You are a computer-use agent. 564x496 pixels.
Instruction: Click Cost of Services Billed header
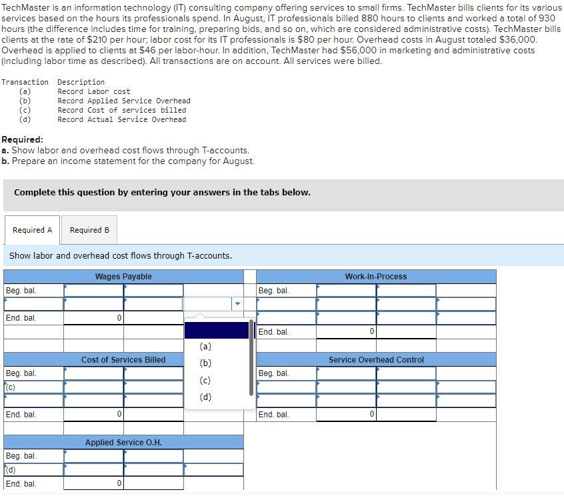[x=123, y=360]
